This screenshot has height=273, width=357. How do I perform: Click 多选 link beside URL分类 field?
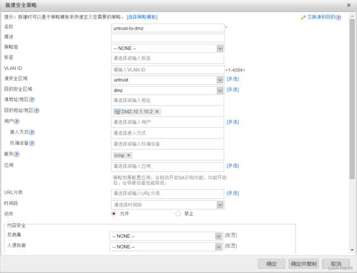point(233,193)
